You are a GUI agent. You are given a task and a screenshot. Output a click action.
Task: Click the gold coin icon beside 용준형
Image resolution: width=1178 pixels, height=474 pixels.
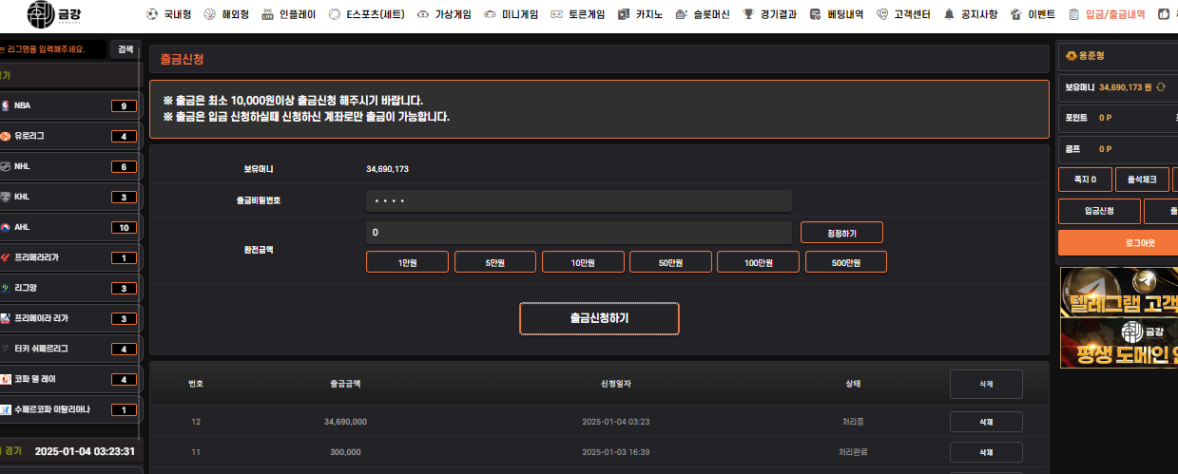[x=1071, y=56]
